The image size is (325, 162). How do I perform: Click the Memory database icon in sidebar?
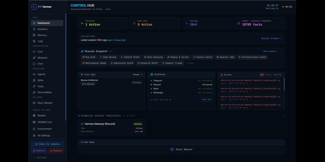pos(34,35)
